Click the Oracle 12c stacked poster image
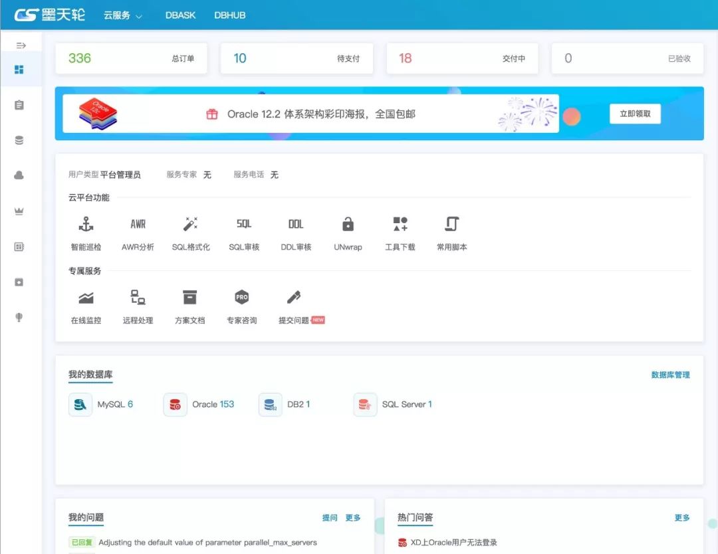 pyautogui.click(x=98, y=114)
